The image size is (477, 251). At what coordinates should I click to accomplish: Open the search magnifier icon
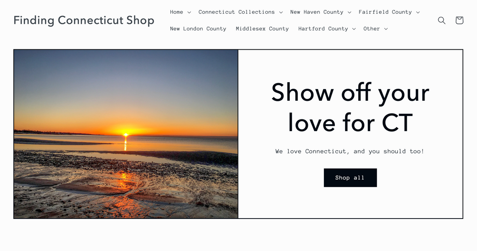(442, 20)
